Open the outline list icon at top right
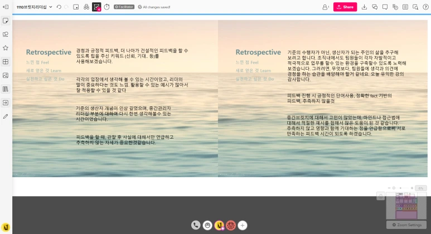Image resolution: width=431 pixels, height=234 pixels. coord(405,7)
